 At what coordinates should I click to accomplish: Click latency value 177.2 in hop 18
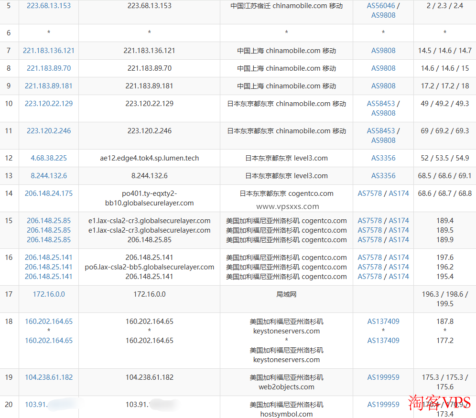click(x=445, y=341)
